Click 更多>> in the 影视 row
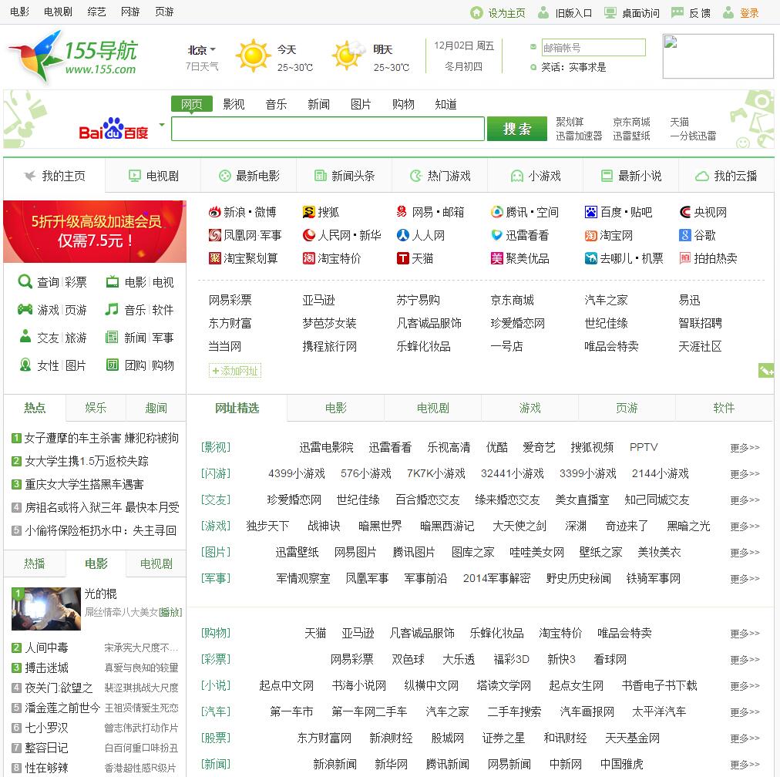Viewport: 780px width, 777px height. pyautogui.click(x=745, y=447)
